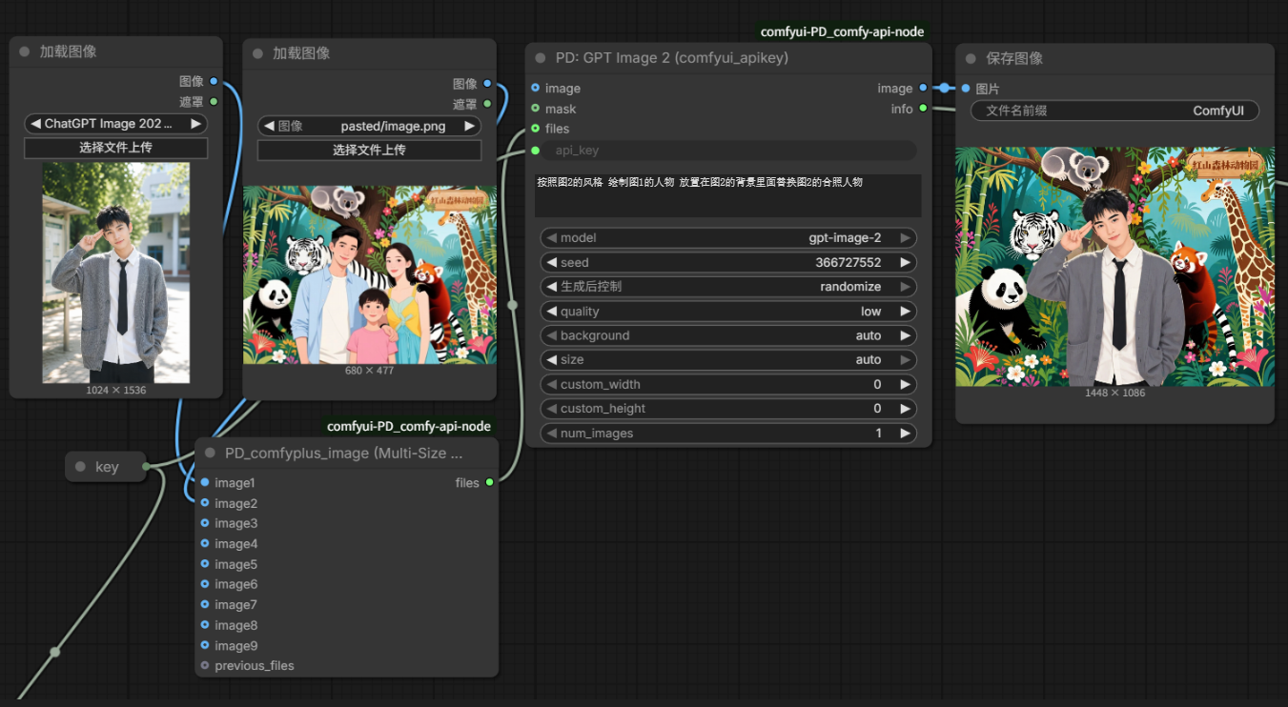Click the prompt text box in GPT Image 2
The width and height of the screenshot is (1288, 707).
(x=728, y=194)
